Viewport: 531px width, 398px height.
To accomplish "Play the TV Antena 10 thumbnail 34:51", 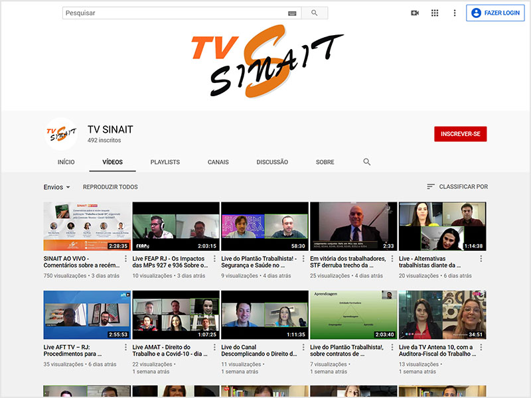I will tap(442, 314).
